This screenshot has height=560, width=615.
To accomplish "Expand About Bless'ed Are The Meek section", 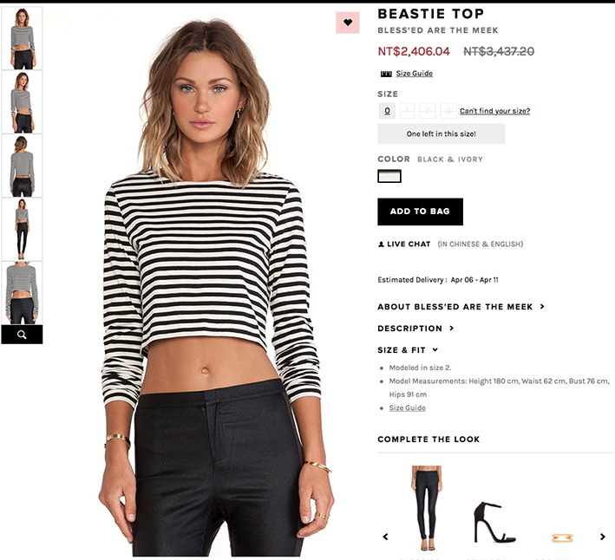I will click(461, 307).
